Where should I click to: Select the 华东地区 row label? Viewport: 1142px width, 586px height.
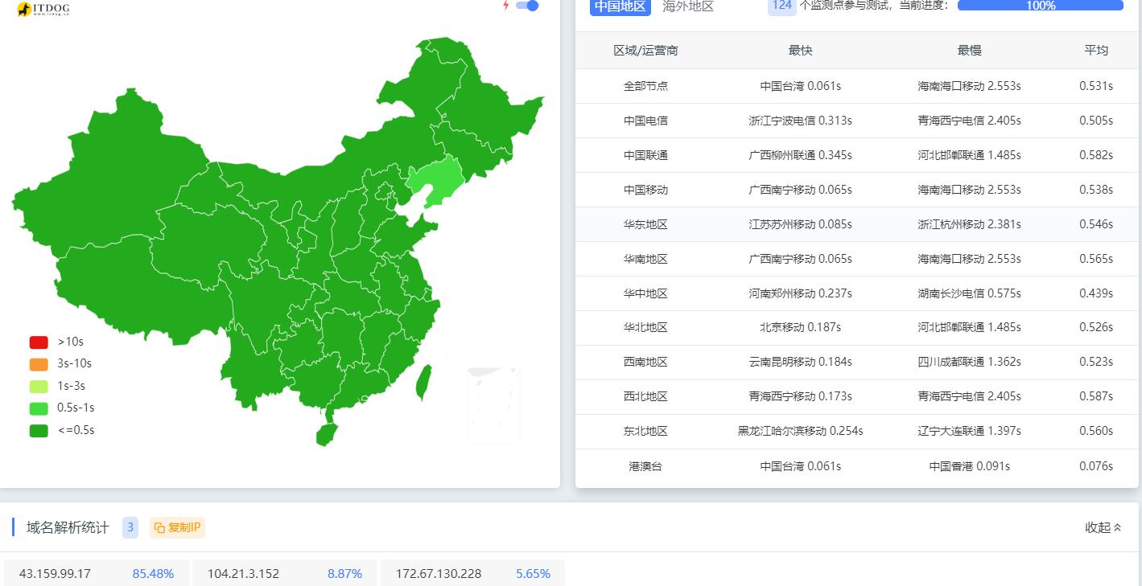point(645,224)
